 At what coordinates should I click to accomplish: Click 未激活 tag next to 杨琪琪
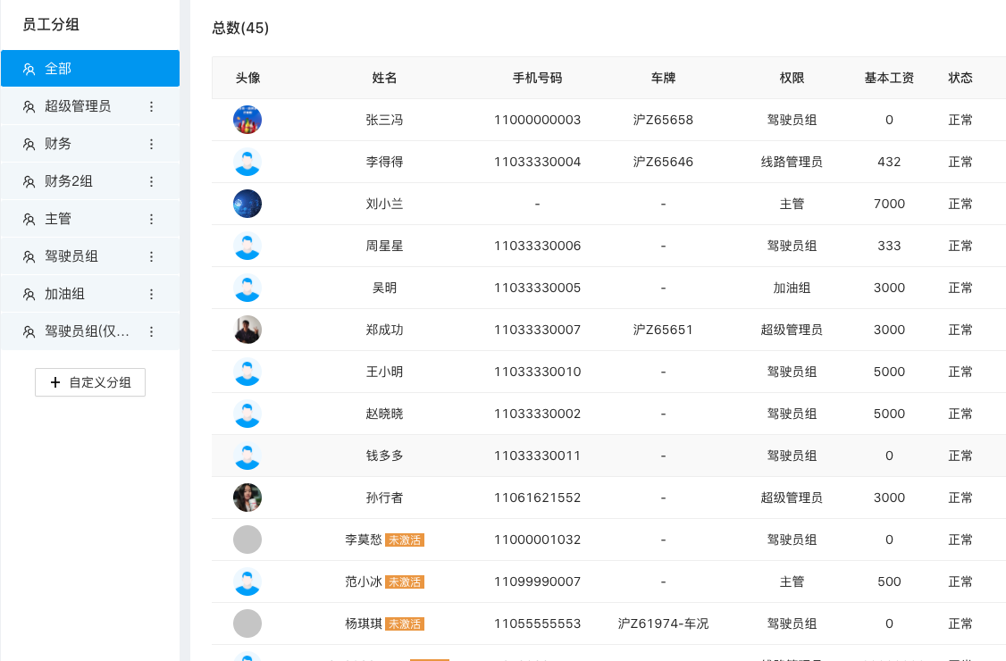pyautogui.click(x=404, y=623)
